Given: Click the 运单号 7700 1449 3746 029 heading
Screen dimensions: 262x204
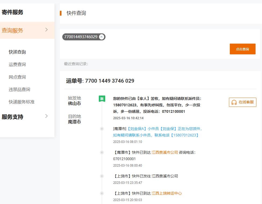Looking at the screenshot, I should 100,81.
